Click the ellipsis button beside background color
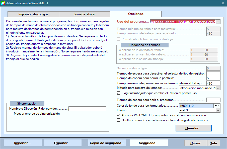This screenshot has height=149, width=227. point(217,106)
